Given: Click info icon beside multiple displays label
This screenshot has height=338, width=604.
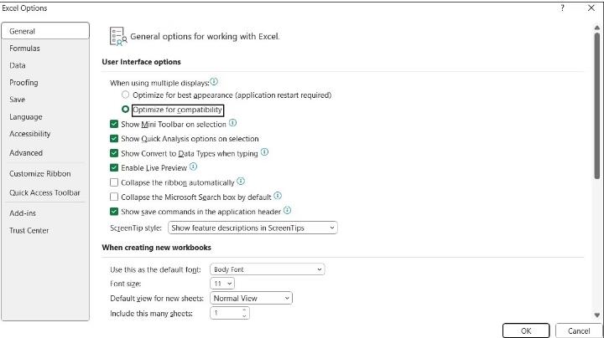Looking at the screenshot, I should (214, 82).
